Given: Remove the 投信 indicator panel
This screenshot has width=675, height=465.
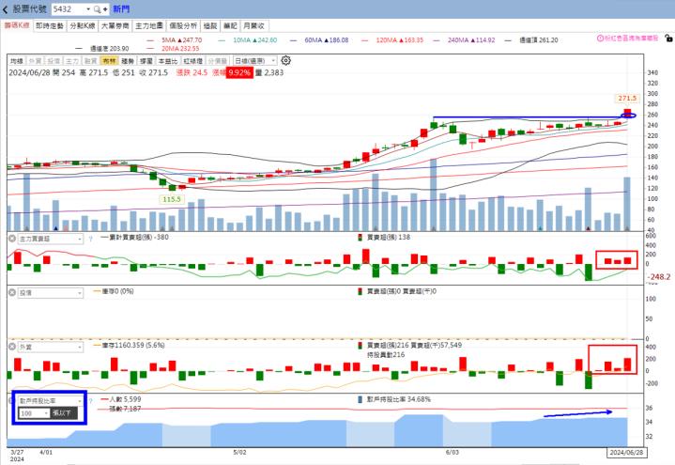Looking at the screenshot, I should click(12, 292).
